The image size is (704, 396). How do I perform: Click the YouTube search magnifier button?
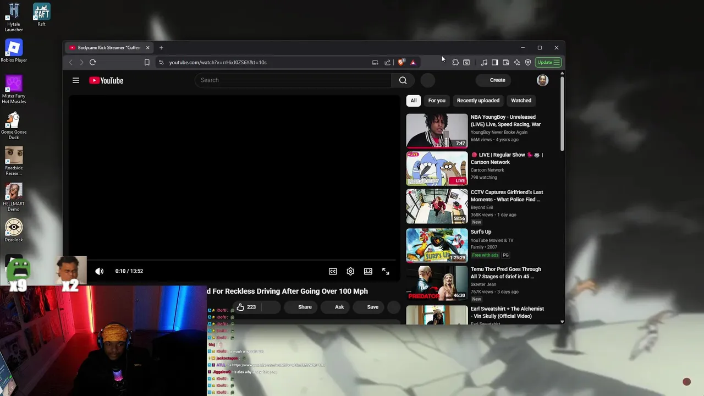(403, 80)
